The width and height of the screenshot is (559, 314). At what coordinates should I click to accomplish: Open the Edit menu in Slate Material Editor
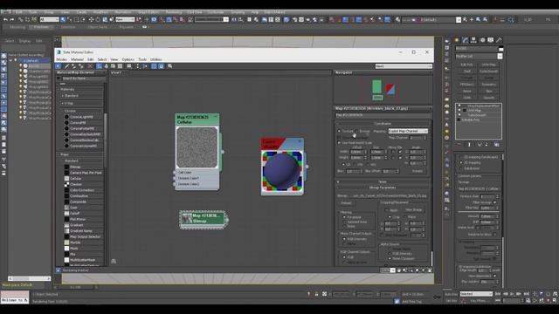91,59
